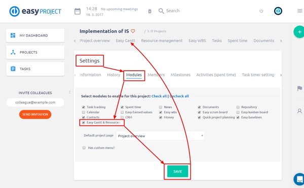Open the user avatar profile
The height and width of the screenshot is (188, 304).
[x=278, y=11]
